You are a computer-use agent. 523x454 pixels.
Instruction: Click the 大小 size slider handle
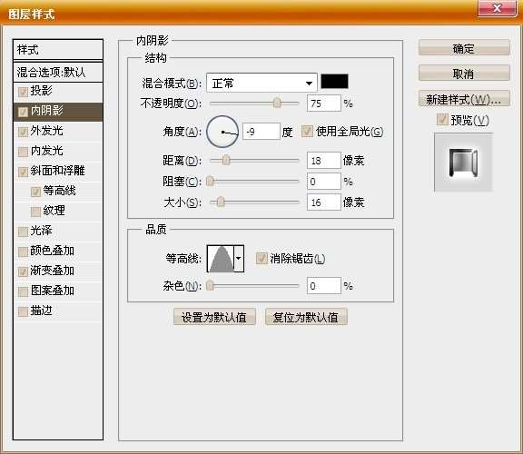(x=221, y=202)
